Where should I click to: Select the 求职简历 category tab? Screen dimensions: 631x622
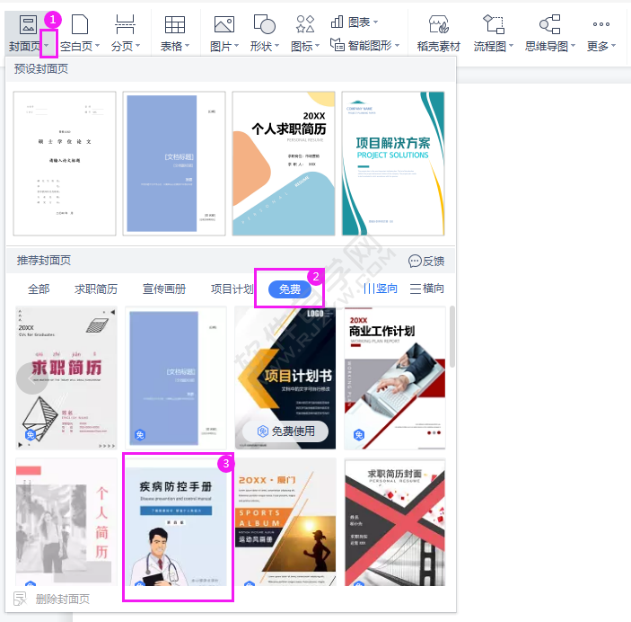96,289
